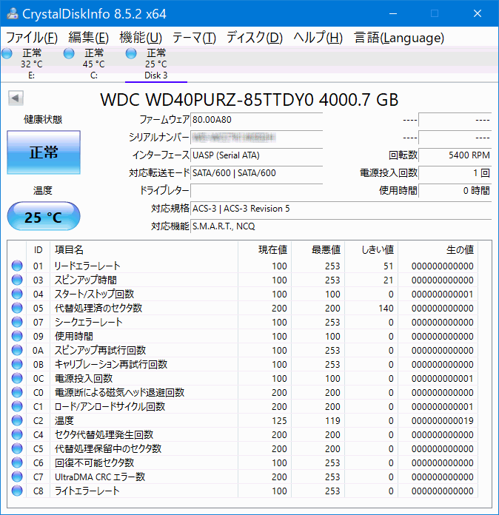499x515 pixels.
Task: Click the ライトエラーレート item name
Action: pos(87,491)
